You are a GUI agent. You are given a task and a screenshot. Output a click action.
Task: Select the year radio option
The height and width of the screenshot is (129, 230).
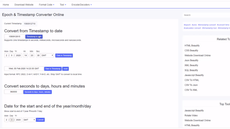click(x=24, y=111)
